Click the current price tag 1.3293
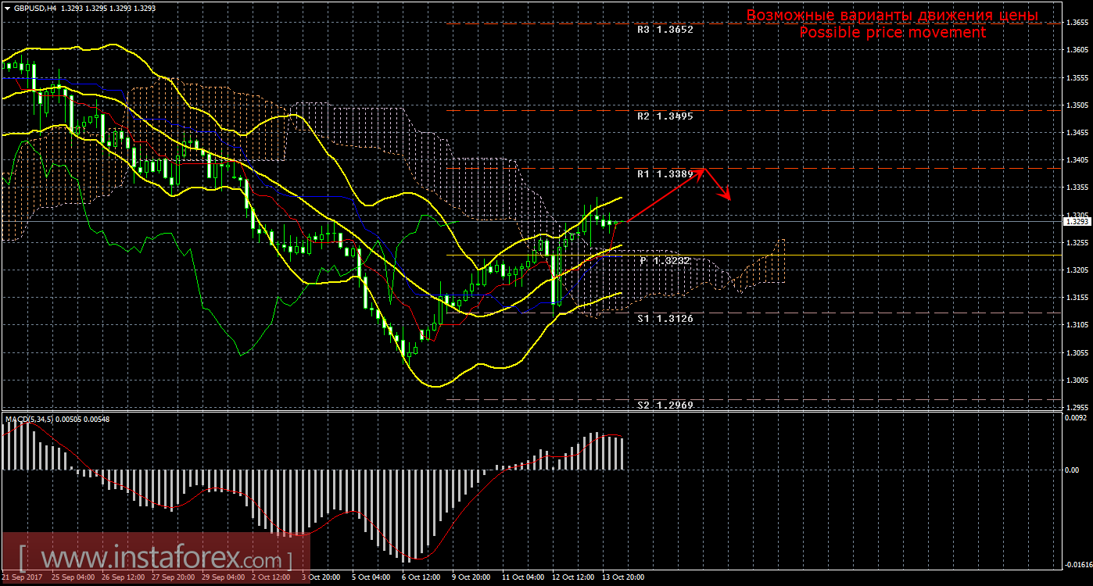Screen dimensions: 1093x586 [x=1076, y=222]
